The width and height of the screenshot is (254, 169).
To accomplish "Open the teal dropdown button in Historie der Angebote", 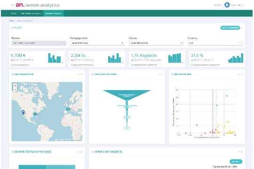I will click(236, 161).
